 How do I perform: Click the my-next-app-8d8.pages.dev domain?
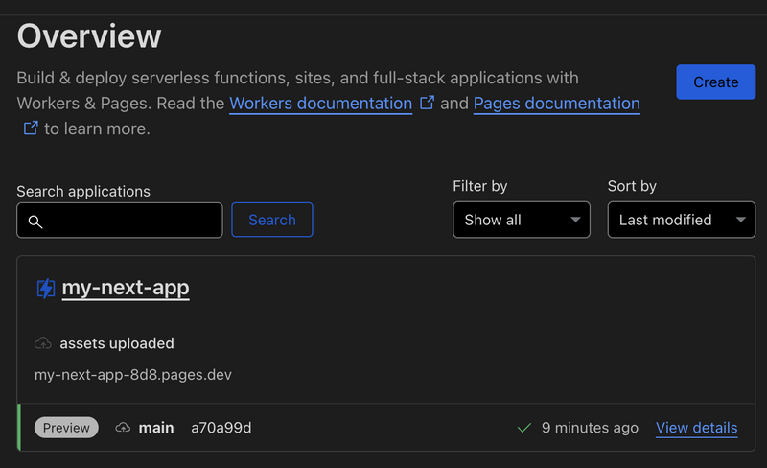(133, 375)
